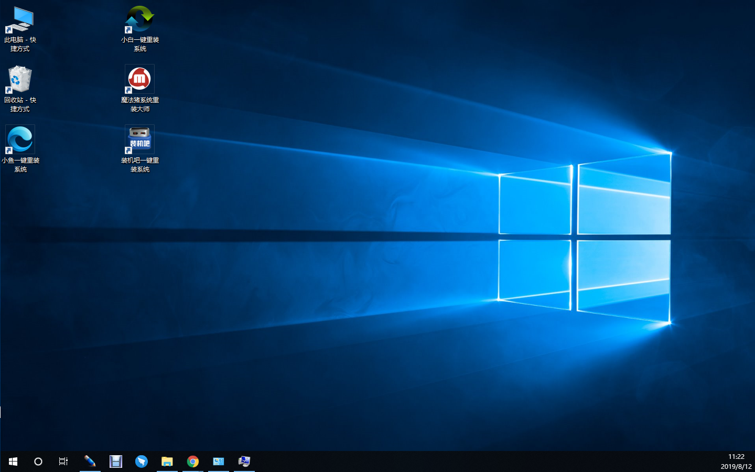Open the Windows Start menu
Viewport: 755px width, 472px height.
point(13,462)
